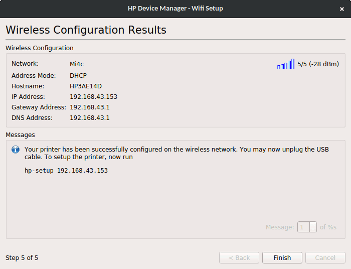Image resolution: width=351 pixels, height=269 pixels.
Task: Click the 5/5 (-28 dBm) signal text
Action: coord(318,64)
